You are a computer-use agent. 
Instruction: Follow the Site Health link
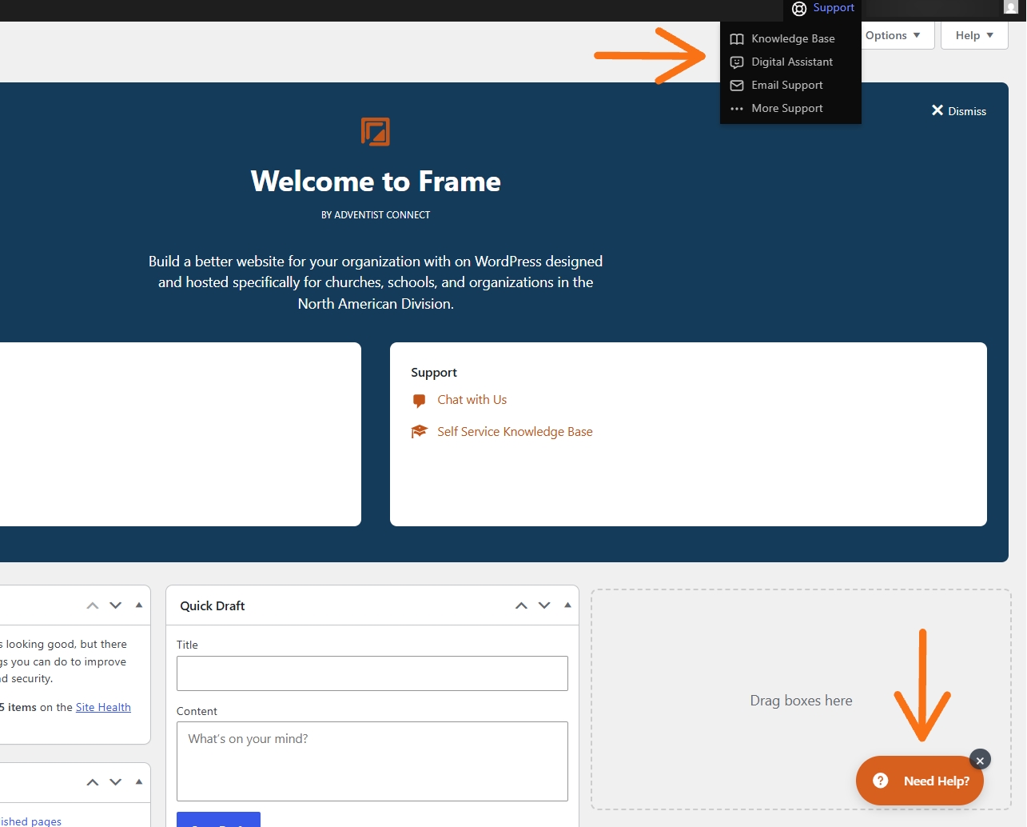103,707
